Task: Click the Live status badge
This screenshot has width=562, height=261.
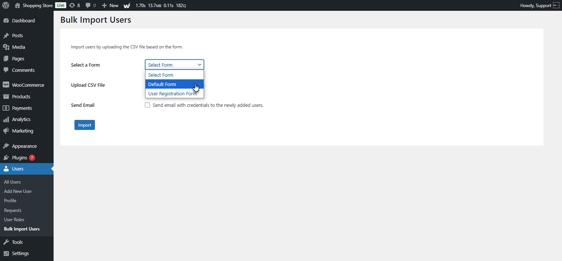Action: [60, 5]
